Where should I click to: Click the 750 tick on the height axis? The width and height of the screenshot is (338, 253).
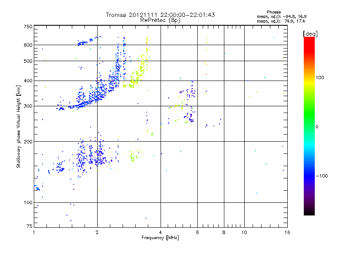pyautogui.click(x=28, y=27)
